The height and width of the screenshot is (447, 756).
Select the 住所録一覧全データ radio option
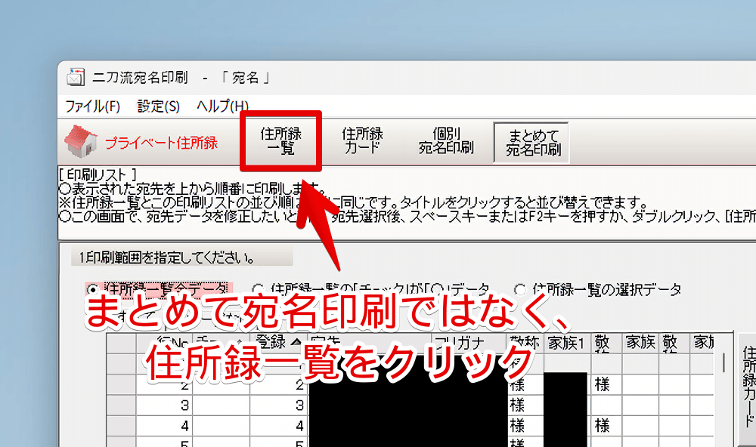[x=92, y=289]
